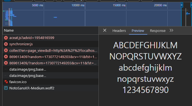The height and width of the screenshot is (106, 192).
Task: Click the font file type icon
Action: [x=6, y=88]
